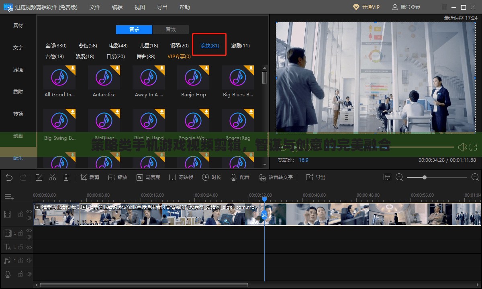Viewport: 482px width, 289px height.
Task: Lock the text track
Action: click(20, 247)
